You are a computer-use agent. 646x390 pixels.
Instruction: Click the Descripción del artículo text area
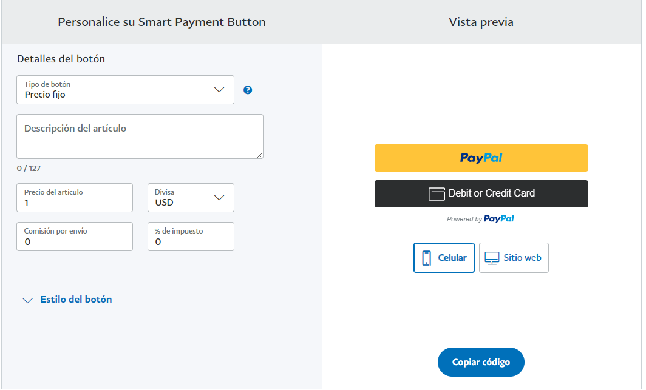click(140, 136)
